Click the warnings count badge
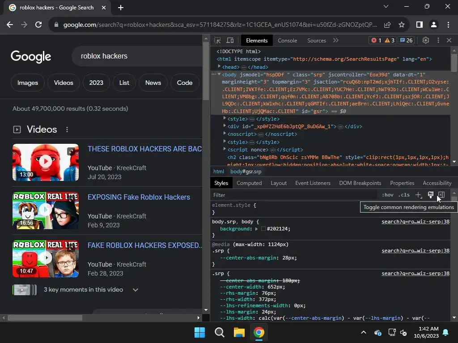Screen dimensions: 458x343 [x=390, y=41]
